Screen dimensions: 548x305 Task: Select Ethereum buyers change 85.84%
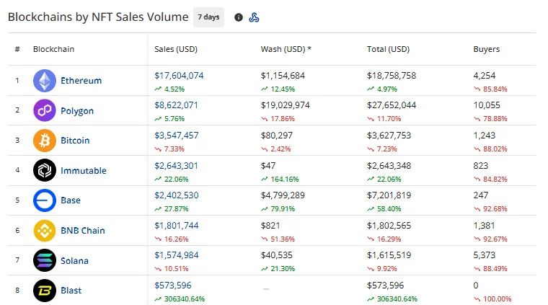tap(495, 89)
